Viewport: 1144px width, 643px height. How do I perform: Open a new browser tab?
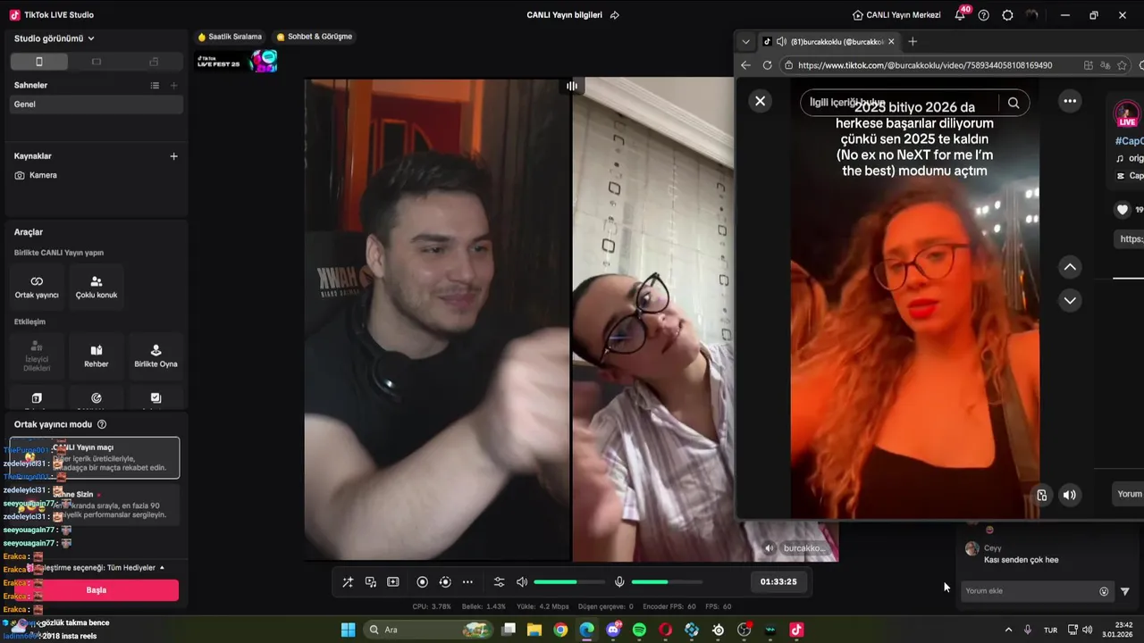[x=913, y=42]
